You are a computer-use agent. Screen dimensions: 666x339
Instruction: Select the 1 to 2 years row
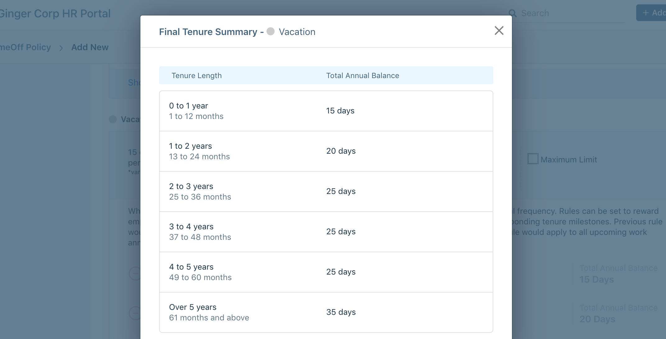(326, 151)
